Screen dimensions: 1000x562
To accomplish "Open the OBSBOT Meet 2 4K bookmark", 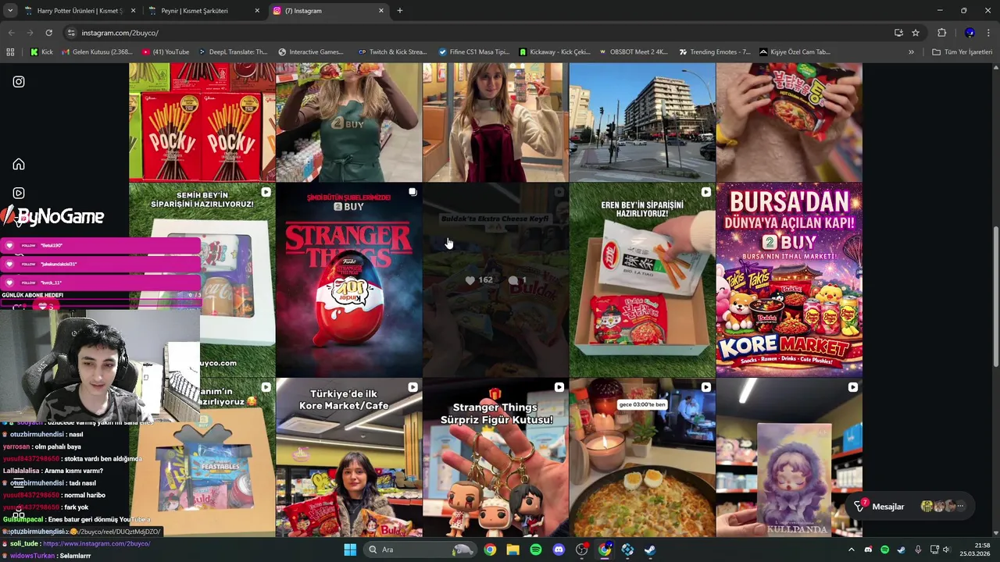I will tap(633, 52).
